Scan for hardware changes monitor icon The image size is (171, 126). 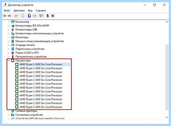(x=41, y=16)
